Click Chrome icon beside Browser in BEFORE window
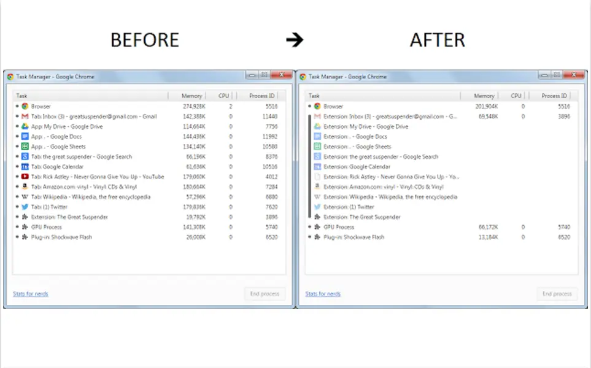Screen dimensions: 591x368 (25, 106)
